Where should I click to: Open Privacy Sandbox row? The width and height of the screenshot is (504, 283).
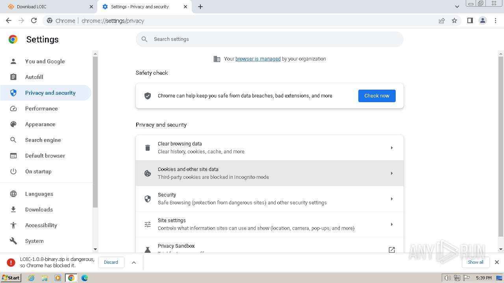[270, 245]
